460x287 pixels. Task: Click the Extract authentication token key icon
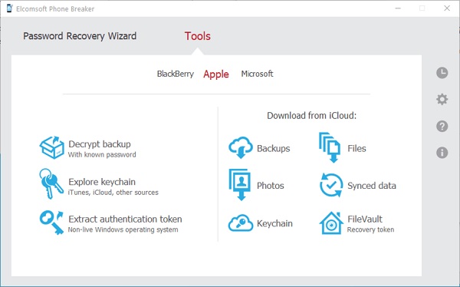(x=51, y=223)
